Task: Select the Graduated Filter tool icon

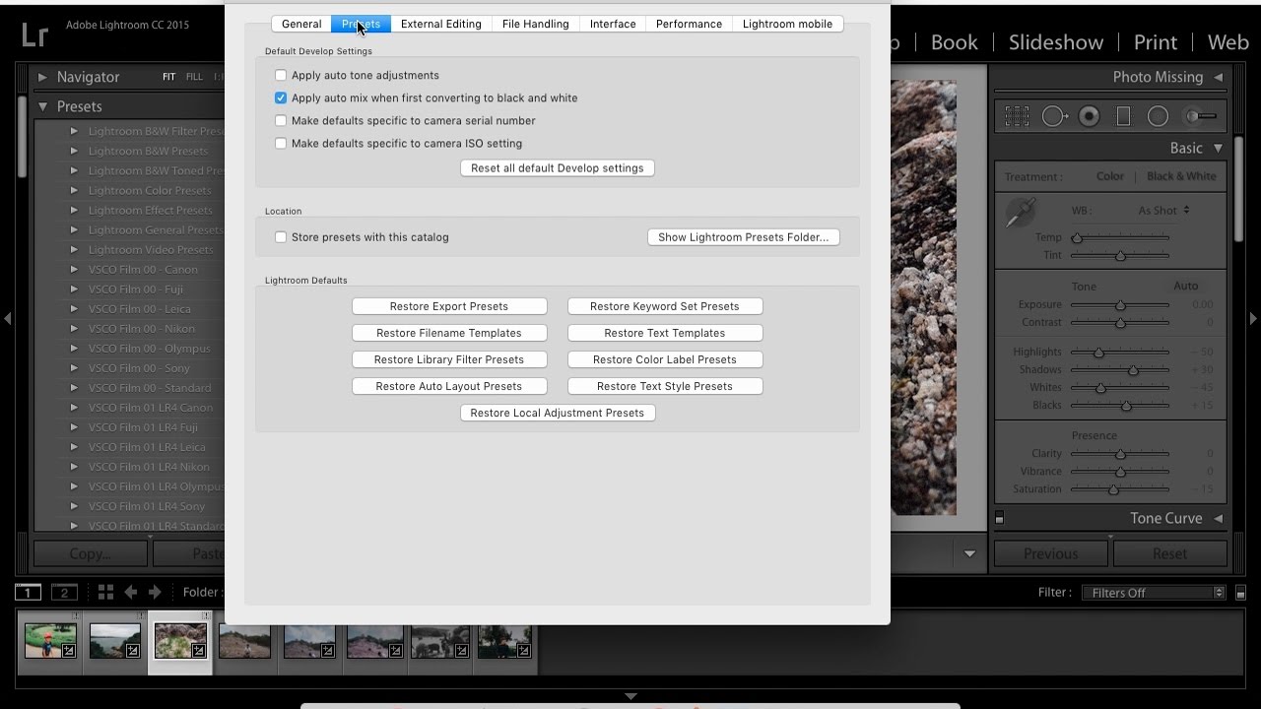Action: point(1123,116)
